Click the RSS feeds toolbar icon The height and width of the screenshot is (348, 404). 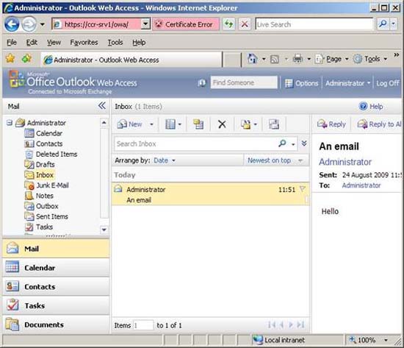pos(275,60)
